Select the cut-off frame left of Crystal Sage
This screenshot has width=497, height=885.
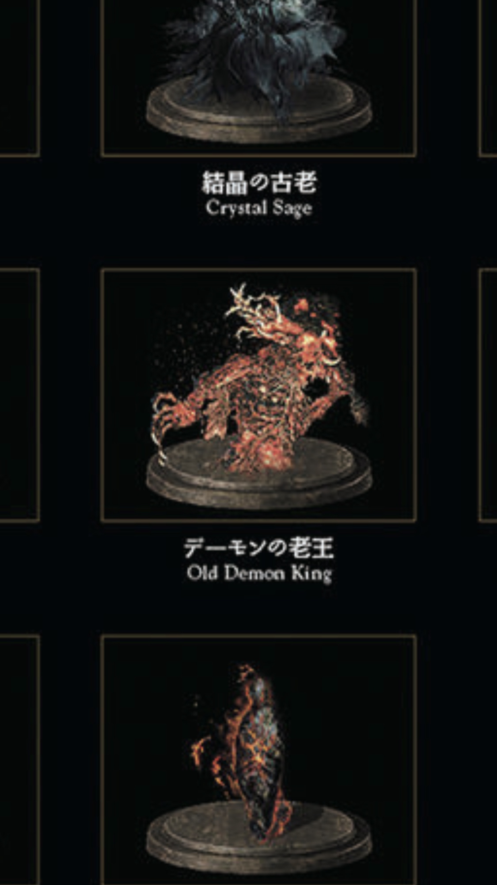19,78
